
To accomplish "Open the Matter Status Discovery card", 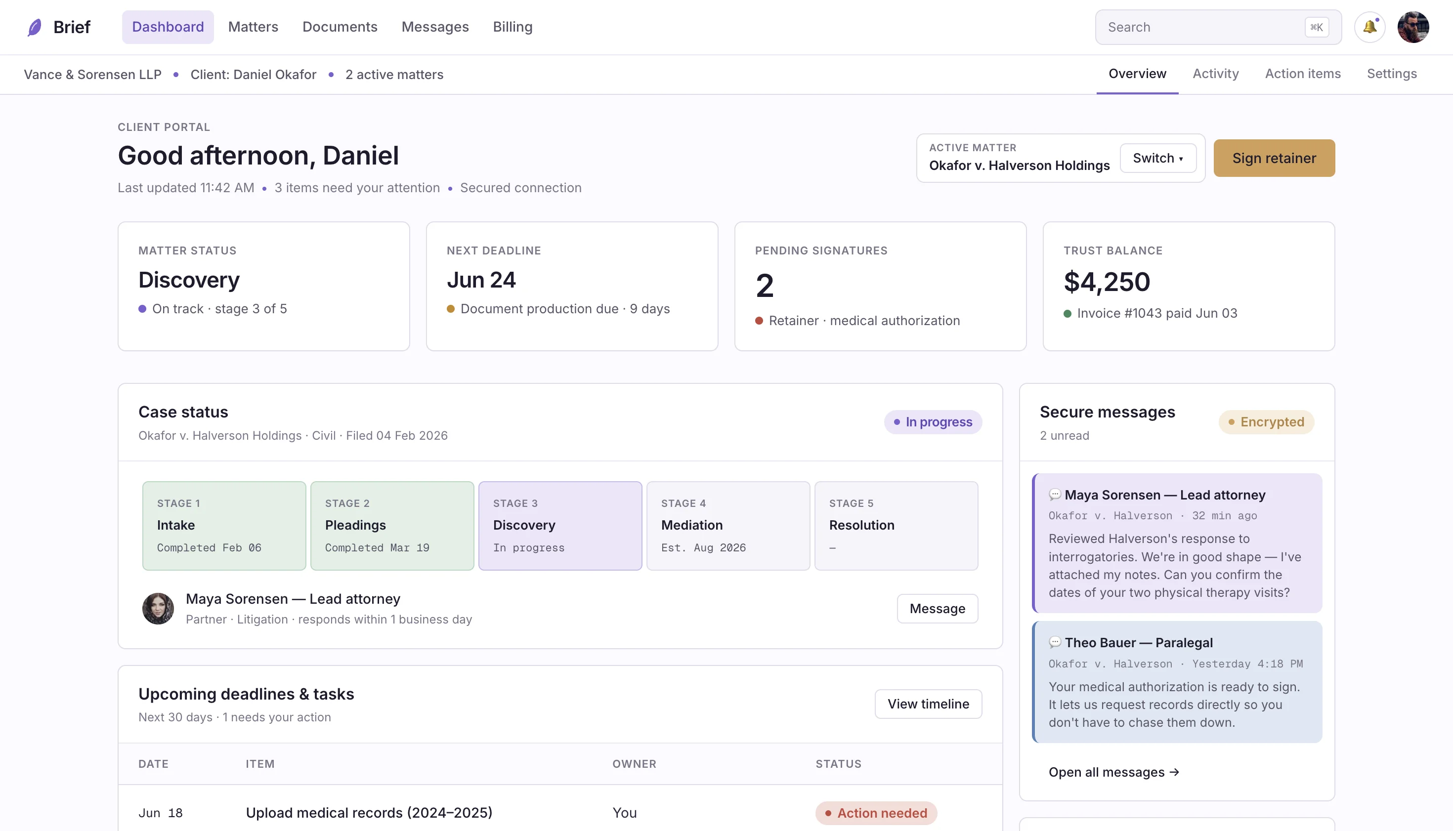I will (x=264, y=286).
